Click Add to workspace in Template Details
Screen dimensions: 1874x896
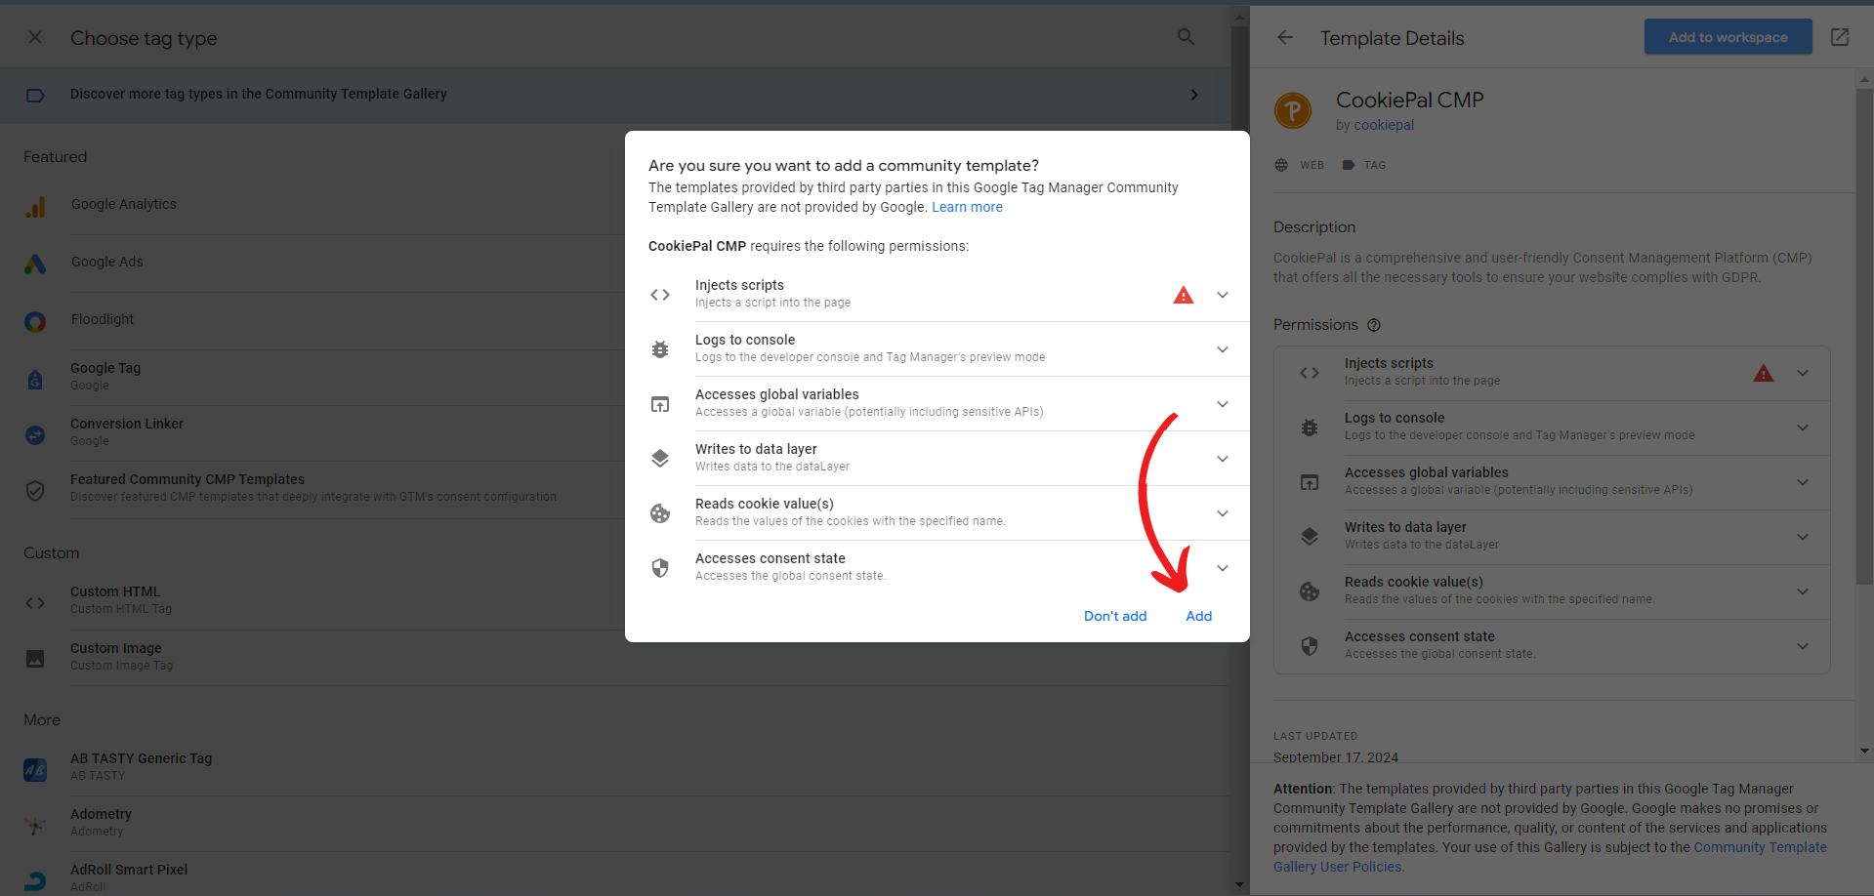(1727, 36)
